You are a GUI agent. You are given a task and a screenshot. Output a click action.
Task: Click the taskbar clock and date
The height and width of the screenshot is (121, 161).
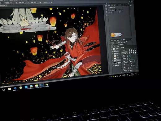[x=132, y=74]
